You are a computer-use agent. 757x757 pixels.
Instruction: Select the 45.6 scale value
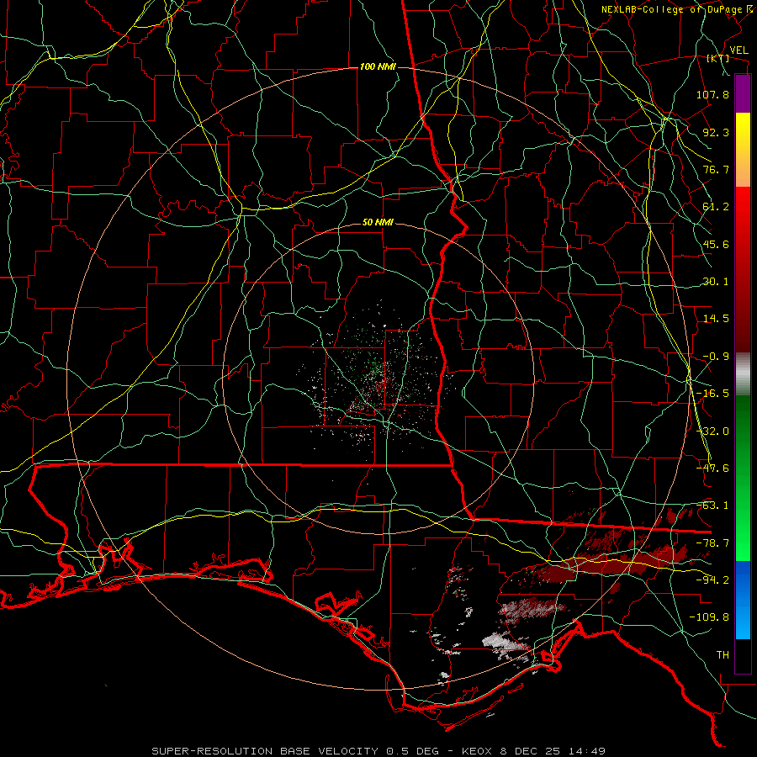point(716,244)
